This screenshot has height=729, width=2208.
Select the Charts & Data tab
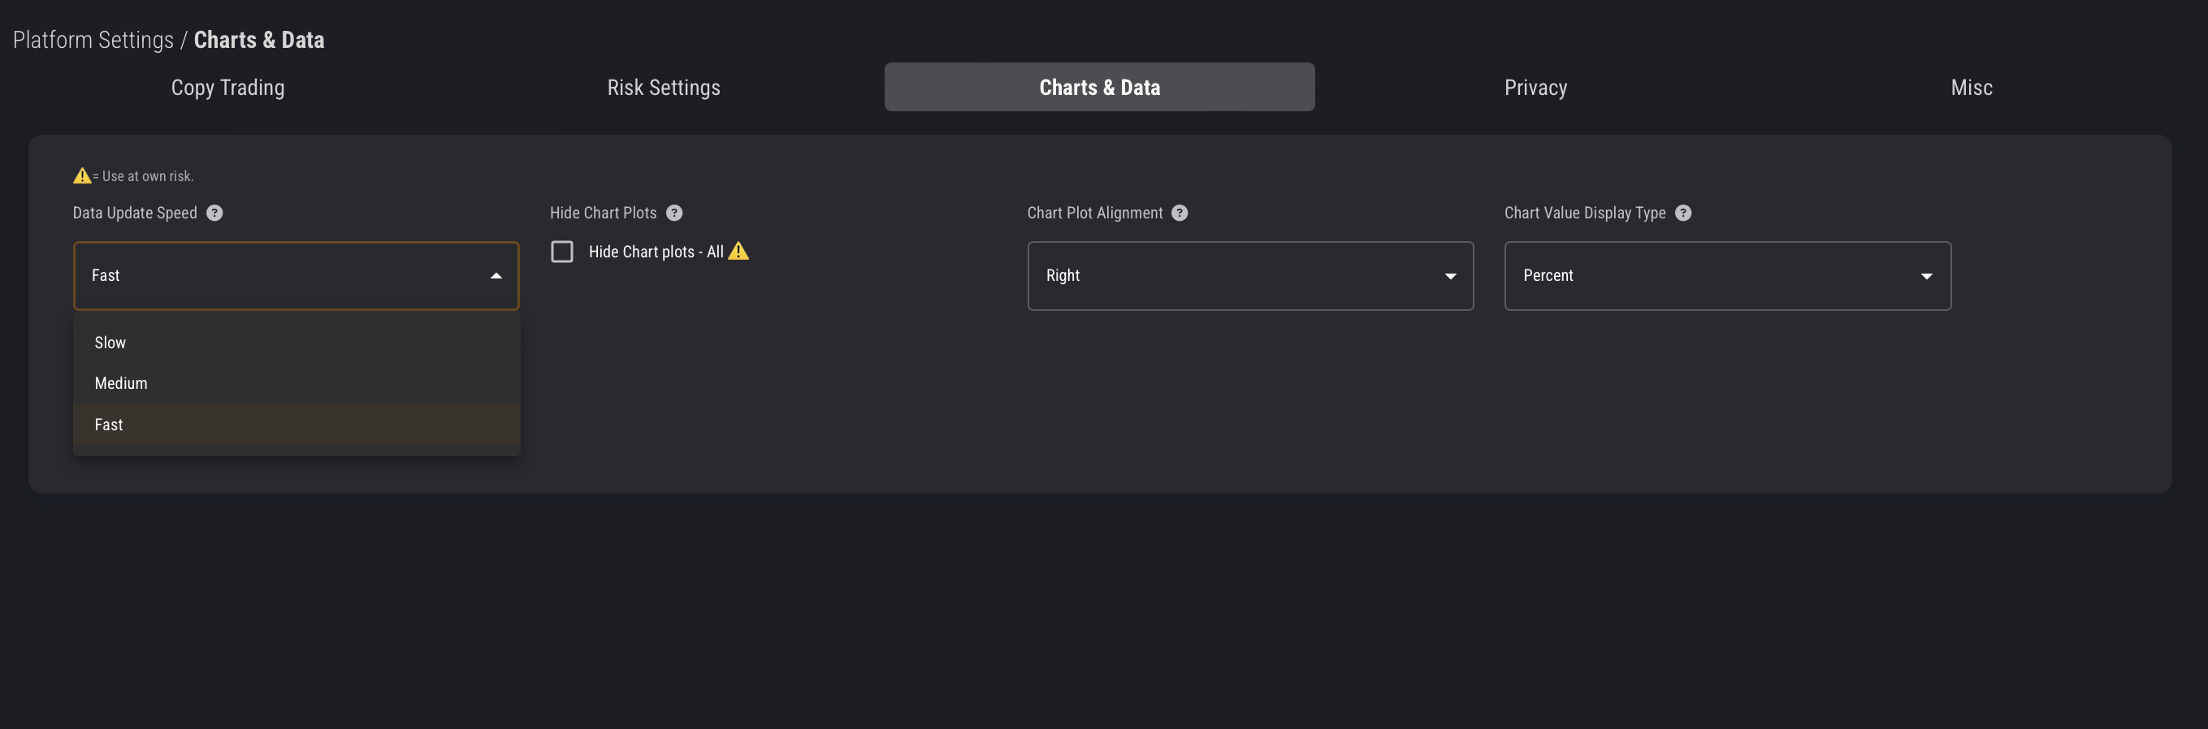click(1099, 88)
